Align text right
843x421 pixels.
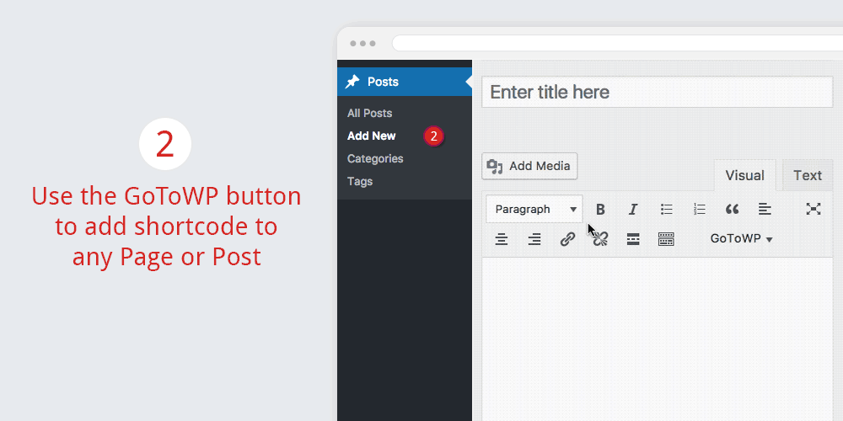tap(534, 239)
